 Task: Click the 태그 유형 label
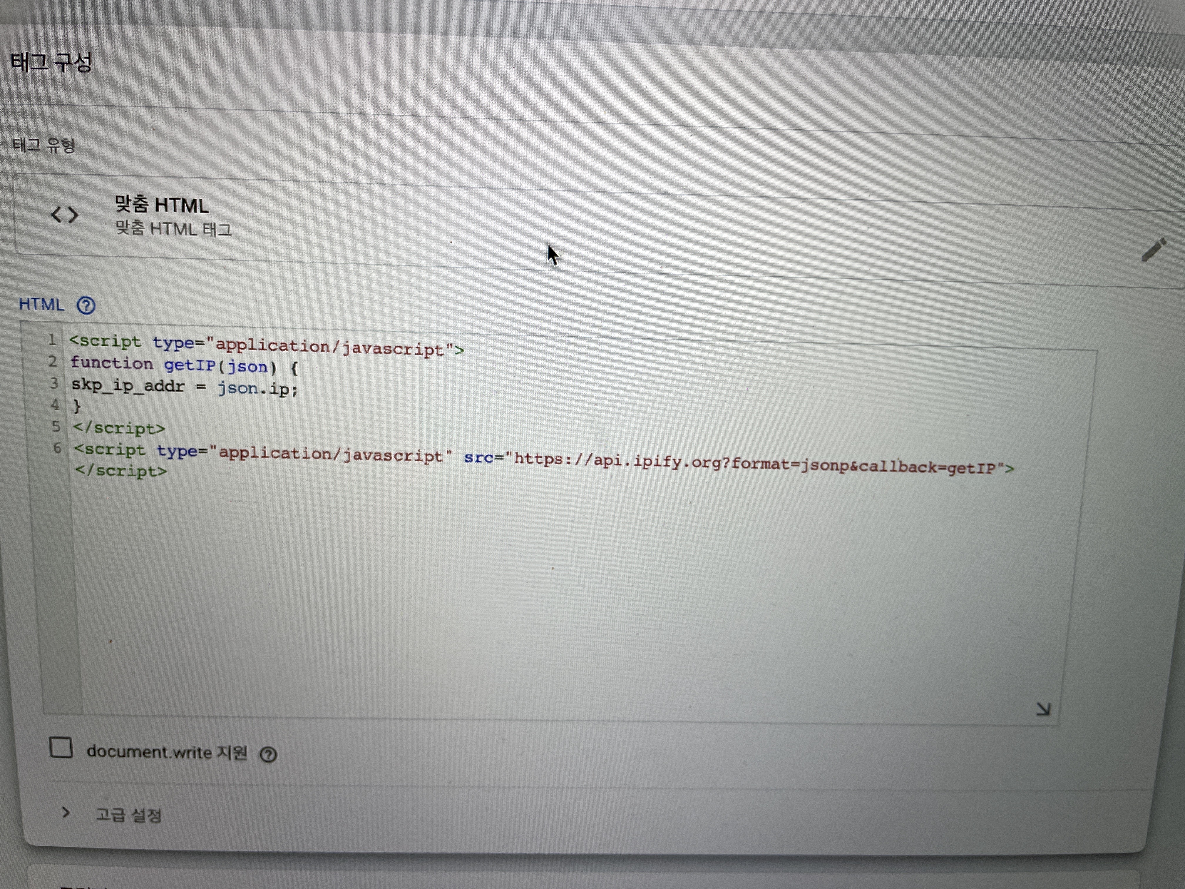point(44,145)
